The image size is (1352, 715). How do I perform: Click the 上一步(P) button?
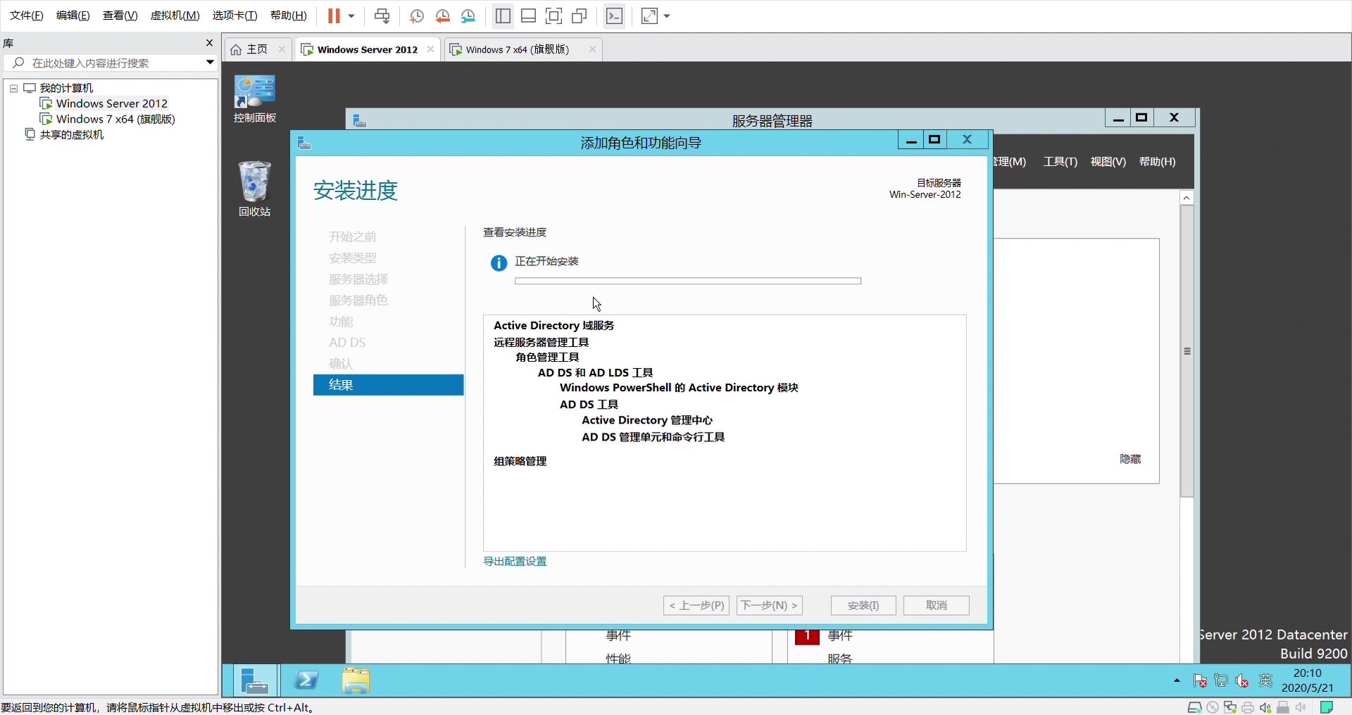click(696, 605)
